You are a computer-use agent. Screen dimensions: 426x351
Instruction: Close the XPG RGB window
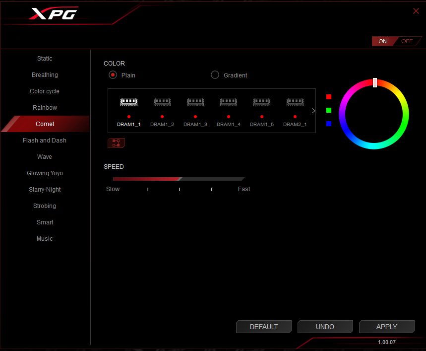[416, 11]
